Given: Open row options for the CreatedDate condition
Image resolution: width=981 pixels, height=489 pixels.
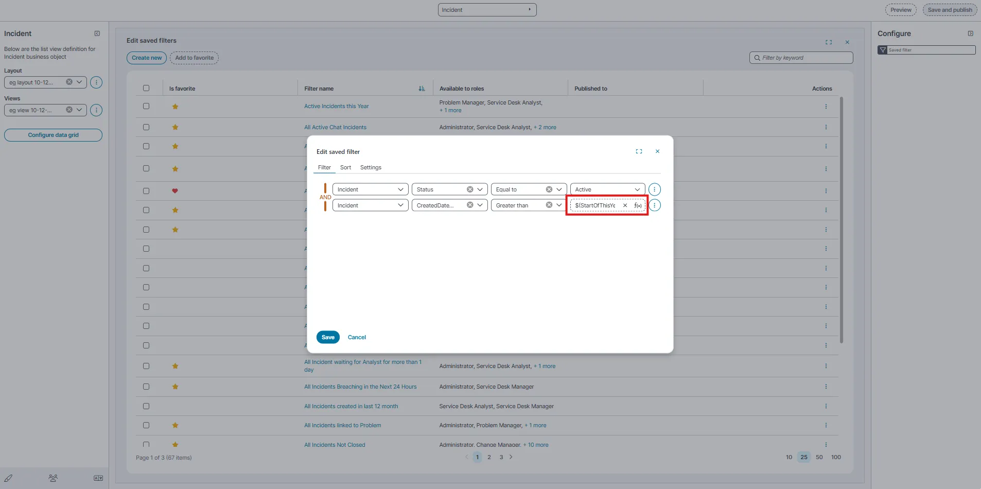Looking at the screenshot, I should click(x=654, y=205).
